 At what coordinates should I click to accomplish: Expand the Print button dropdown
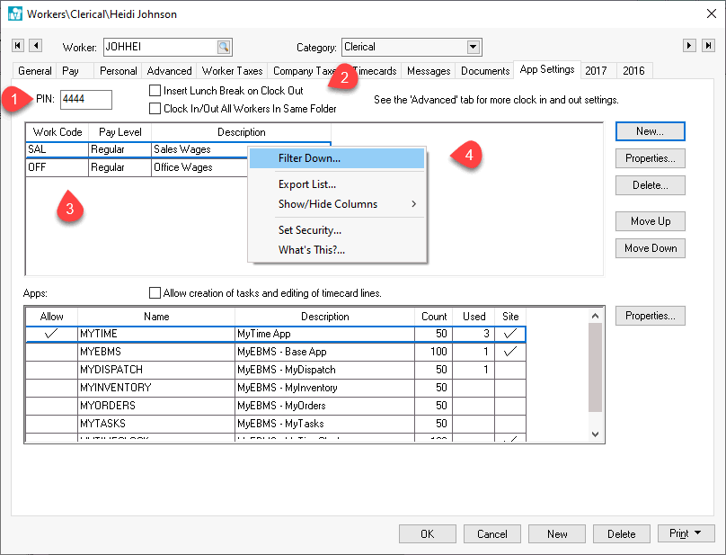[698, 533]
